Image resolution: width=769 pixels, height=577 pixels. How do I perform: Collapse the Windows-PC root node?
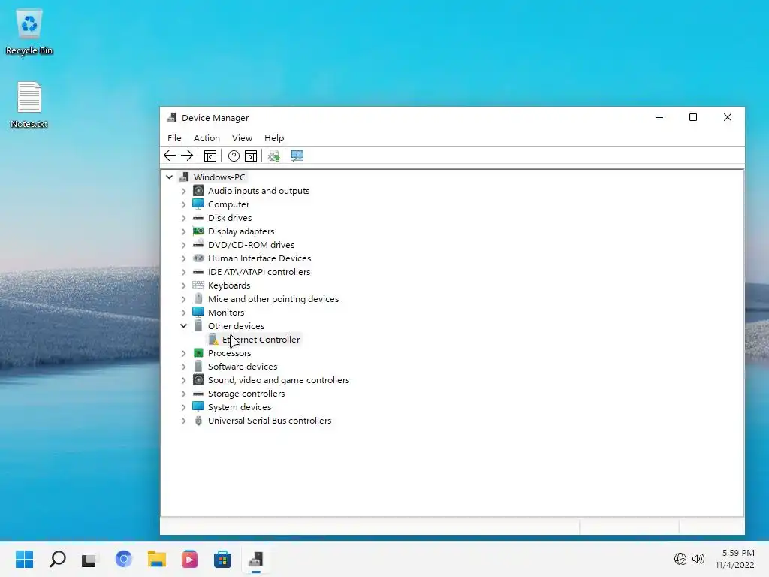(x=169, y=177)
